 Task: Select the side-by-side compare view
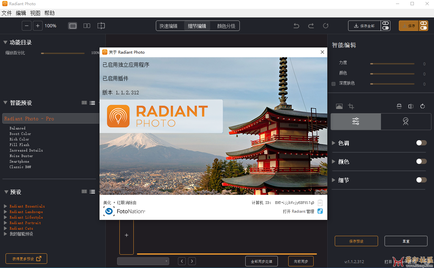click(87, 26)
